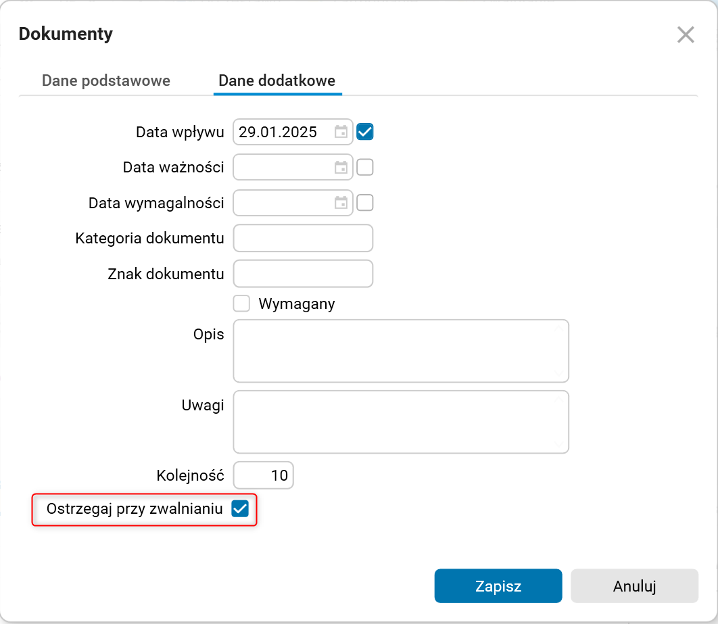Viewport: 718px width, 624px height.
Task: Switch to the Dane podstawowe tab
Action: click(x=106, y=81)
